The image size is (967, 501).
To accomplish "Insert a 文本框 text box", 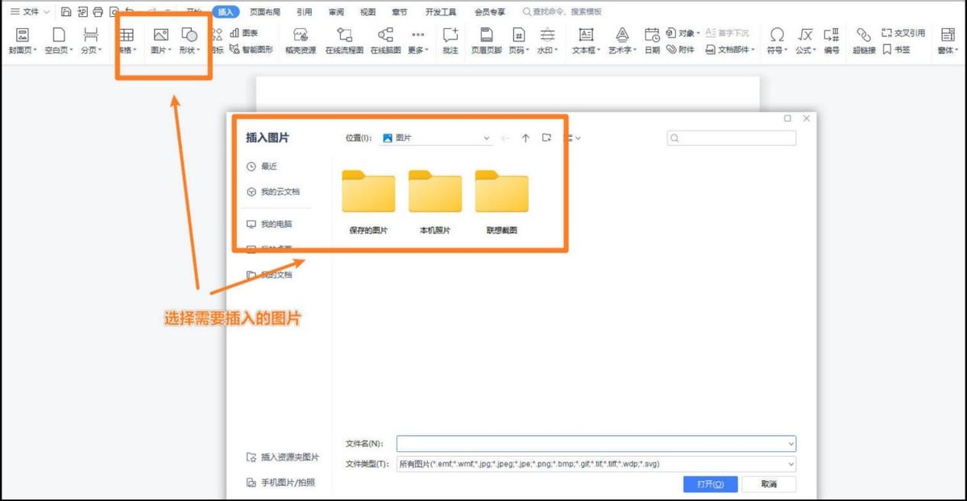I will [584, 42].
